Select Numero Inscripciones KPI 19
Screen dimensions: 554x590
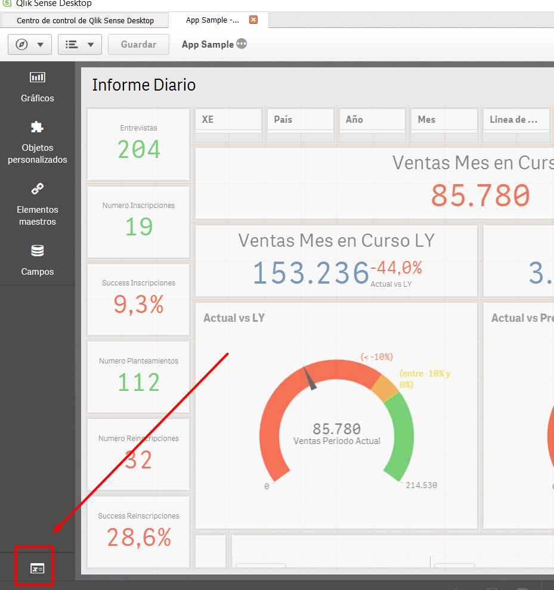coord(138,222)
